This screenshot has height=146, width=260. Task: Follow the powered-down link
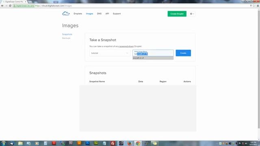(x=126, y=46)
